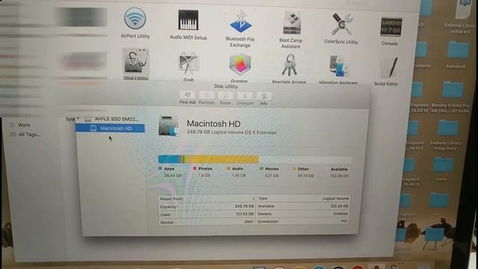The height and width of the screenshot is (269, 478).
Task: Click the Macintosh HD title text
Action: click(214, 124)
